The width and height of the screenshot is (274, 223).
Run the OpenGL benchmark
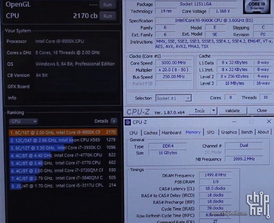(107, 5)
